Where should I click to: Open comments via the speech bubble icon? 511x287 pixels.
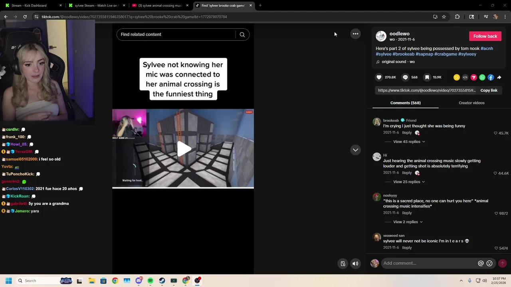pyautogui.click(x=405, y=77)
